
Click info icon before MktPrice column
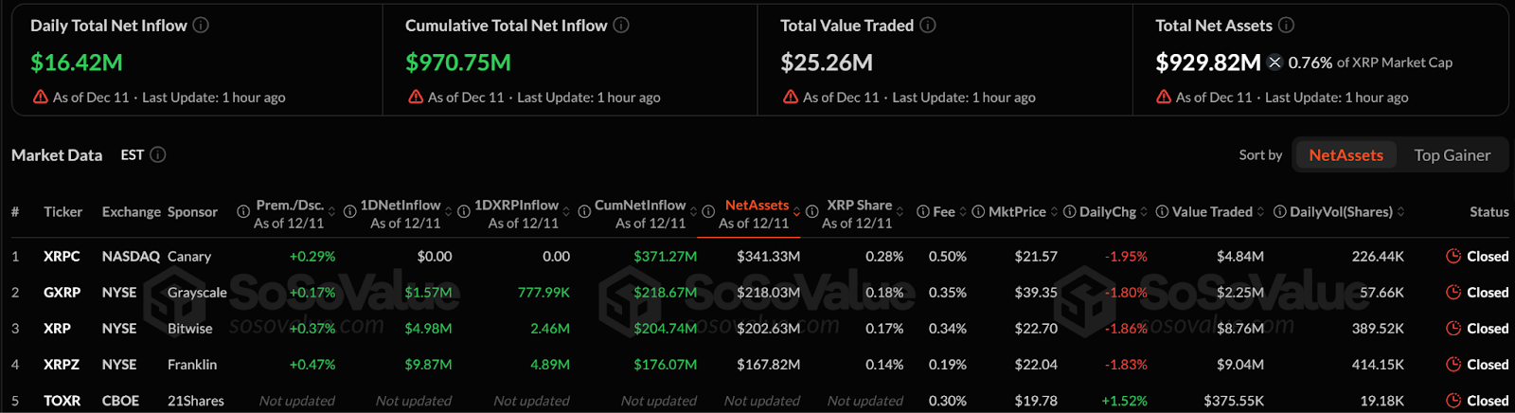978,212
